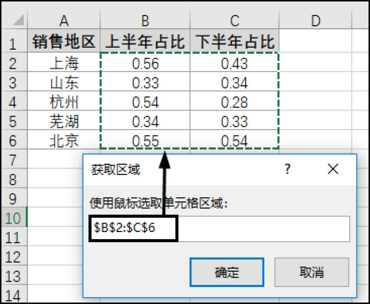The width and height of the screenshot is (370, 304).
Task: Click empty cell D3
Action: 315,81
